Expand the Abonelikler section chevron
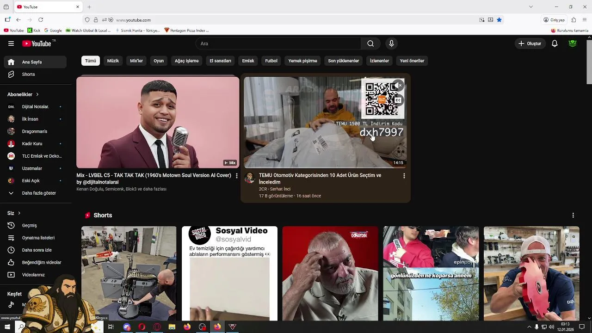 [37, 94]
